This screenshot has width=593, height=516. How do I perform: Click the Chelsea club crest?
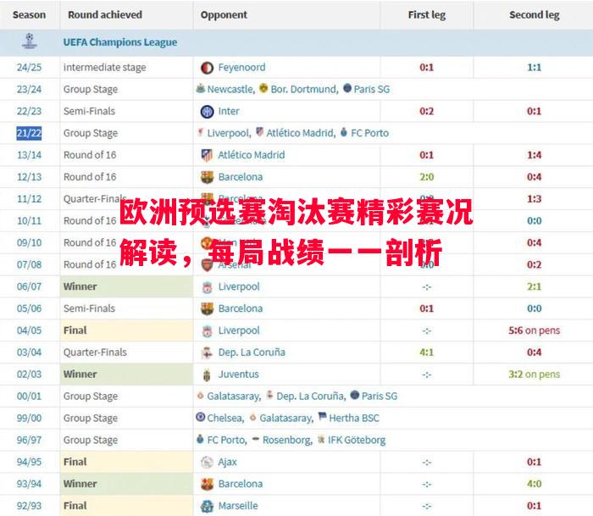click(x=201, y=417)
